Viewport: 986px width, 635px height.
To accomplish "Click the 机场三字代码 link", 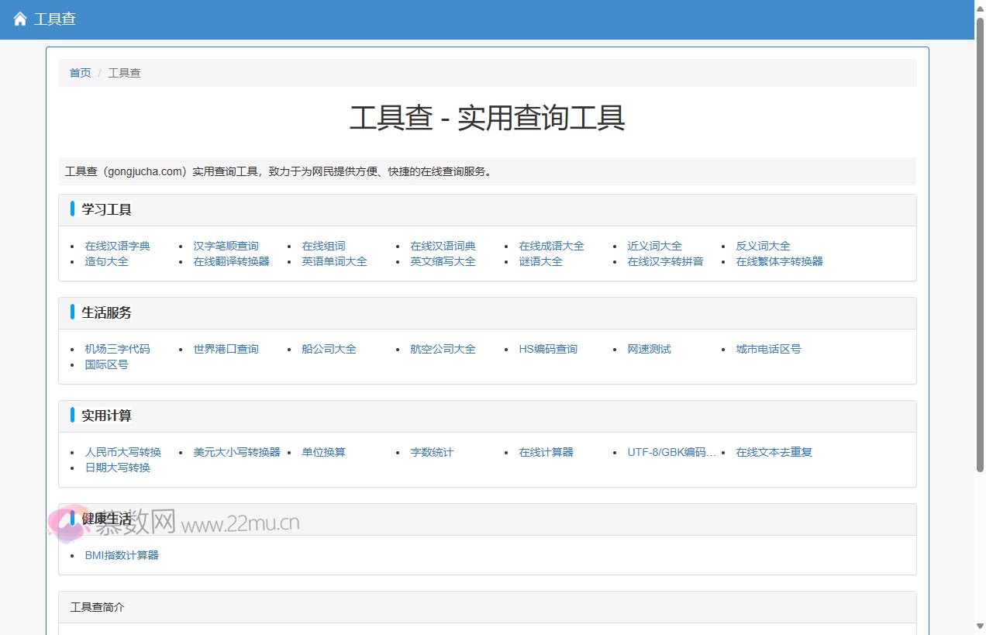I will click(117, 349).
